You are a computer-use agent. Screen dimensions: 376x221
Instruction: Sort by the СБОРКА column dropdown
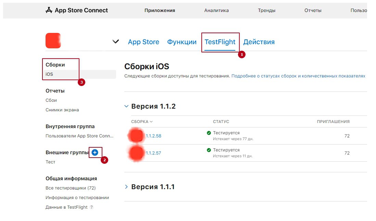[142, 122]
